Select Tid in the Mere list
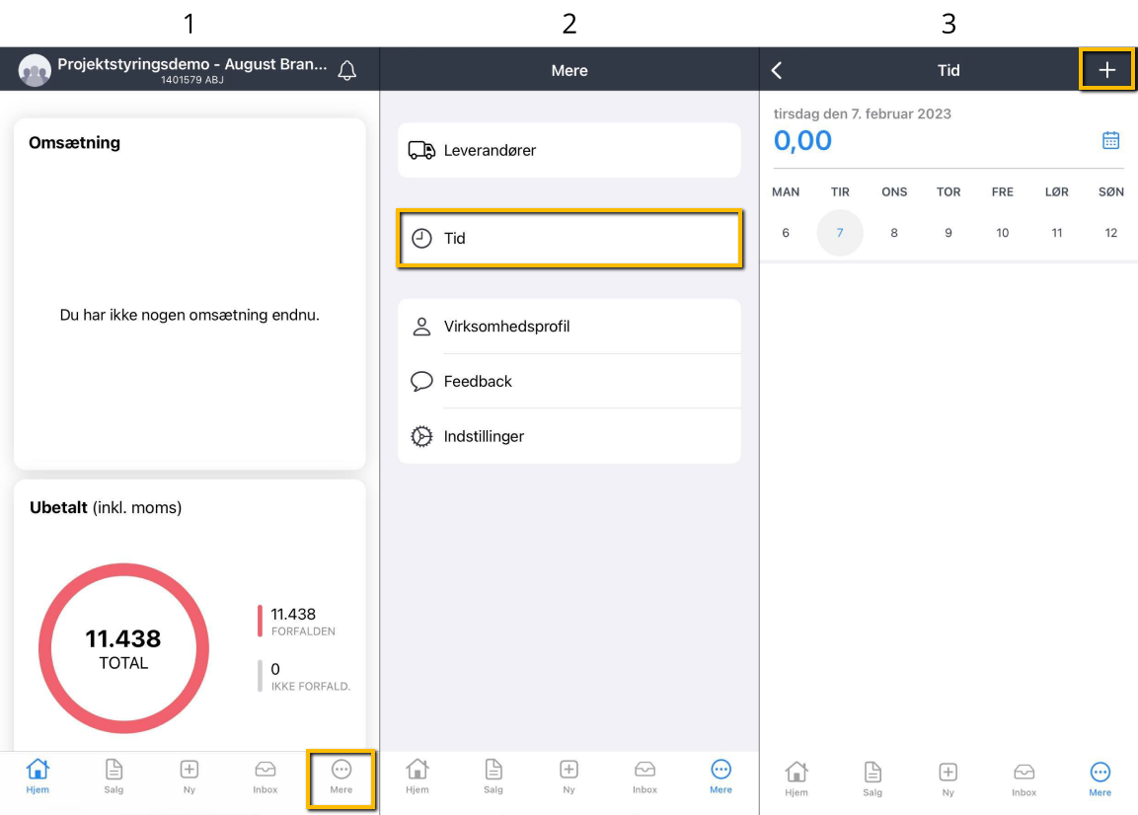The width and height of the screenshot is (1138, 815). 569,238
